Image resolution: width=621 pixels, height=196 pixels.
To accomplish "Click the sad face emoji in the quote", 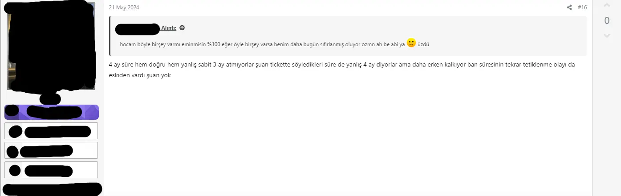I will (411, 43).
